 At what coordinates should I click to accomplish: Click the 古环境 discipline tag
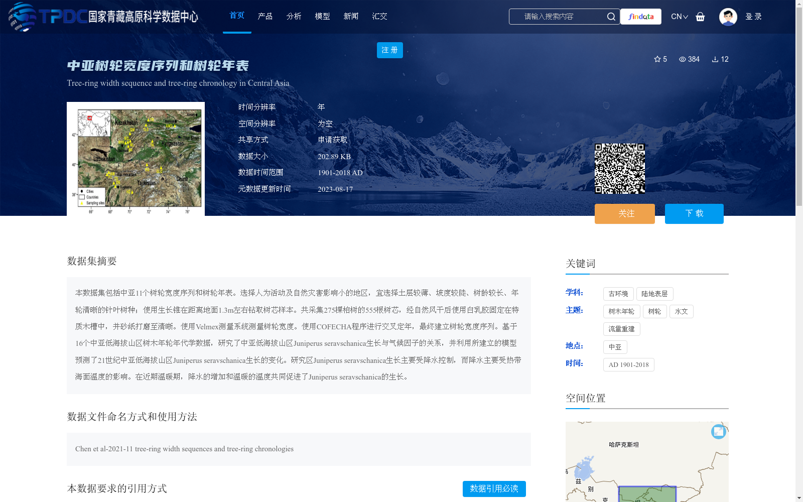(618, 294)
